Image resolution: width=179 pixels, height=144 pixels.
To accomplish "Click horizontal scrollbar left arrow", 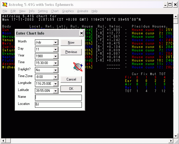I will 3,141.
